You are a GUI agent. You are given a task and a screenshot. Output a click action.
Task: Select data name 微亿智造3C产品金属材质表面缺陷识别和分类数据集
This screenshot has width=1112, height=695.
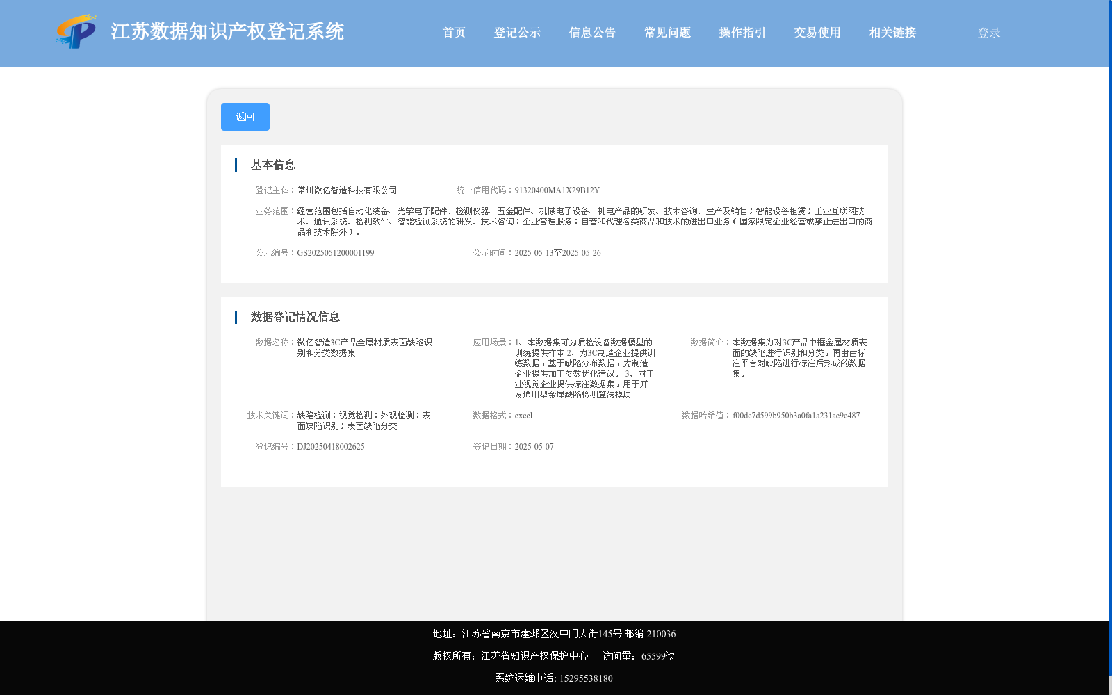[365, 347]
